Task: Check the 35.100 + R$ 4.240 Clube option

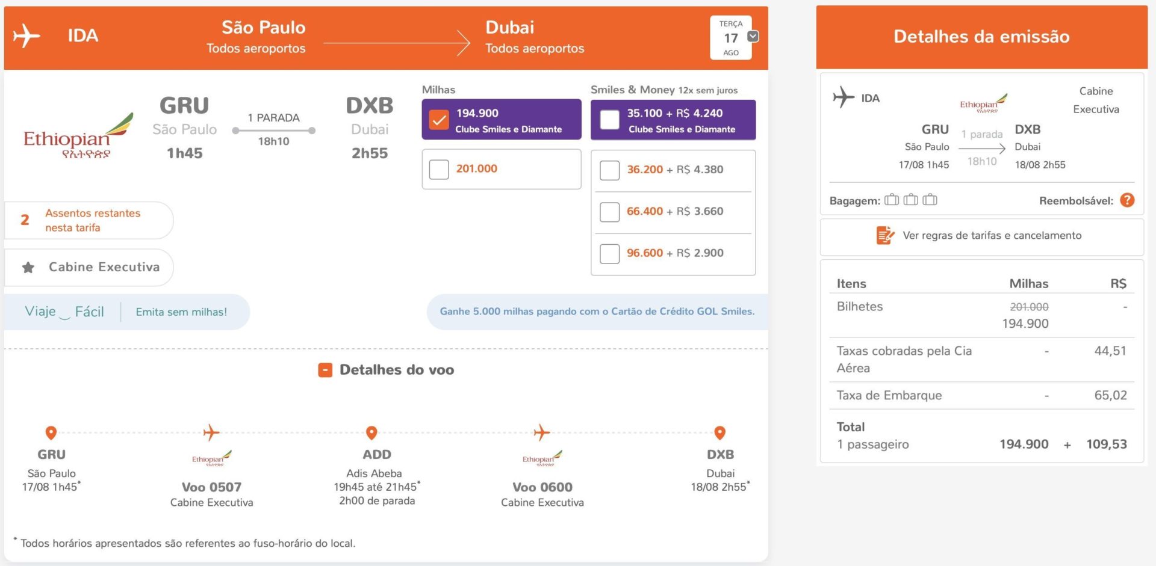Action: [x=609, y=120]
